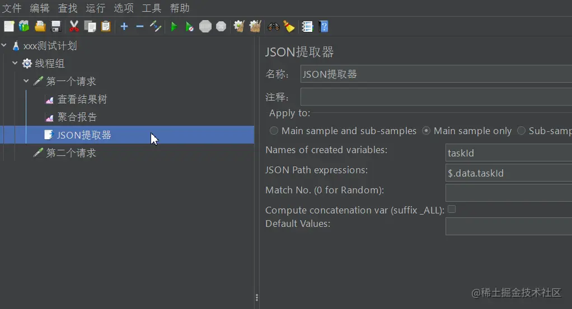Click the Names of created variables field
Viewport: 572px width, 309px height.
(x=509, y=153)
